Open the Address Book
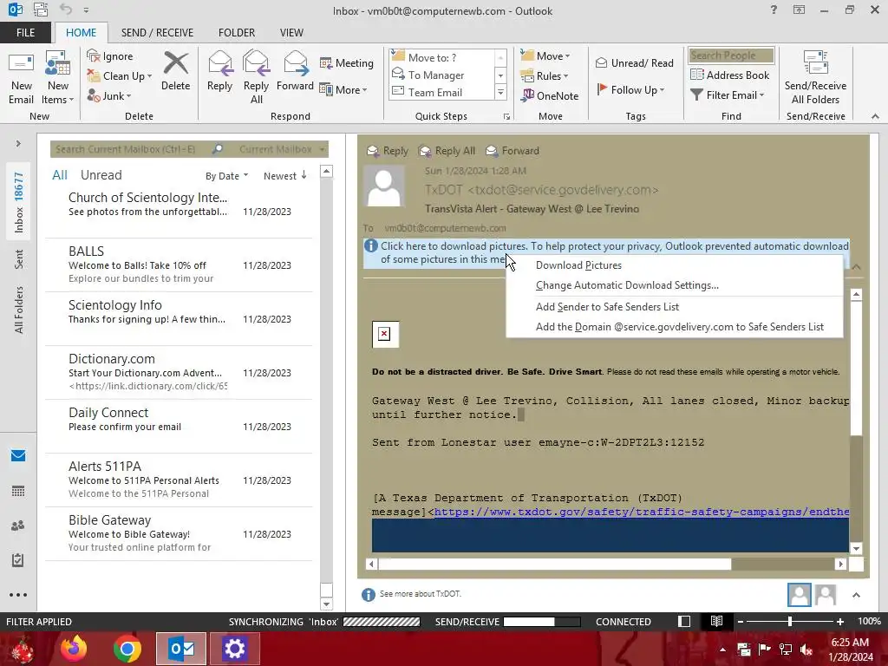888x666 pixels. pos(729,75)
